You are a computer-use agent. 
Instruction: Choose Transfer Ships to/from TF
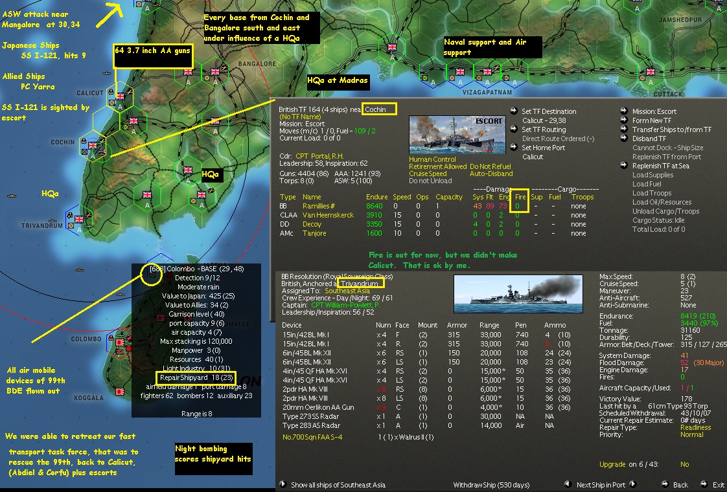pyautogui.click(x=672, y=129)
